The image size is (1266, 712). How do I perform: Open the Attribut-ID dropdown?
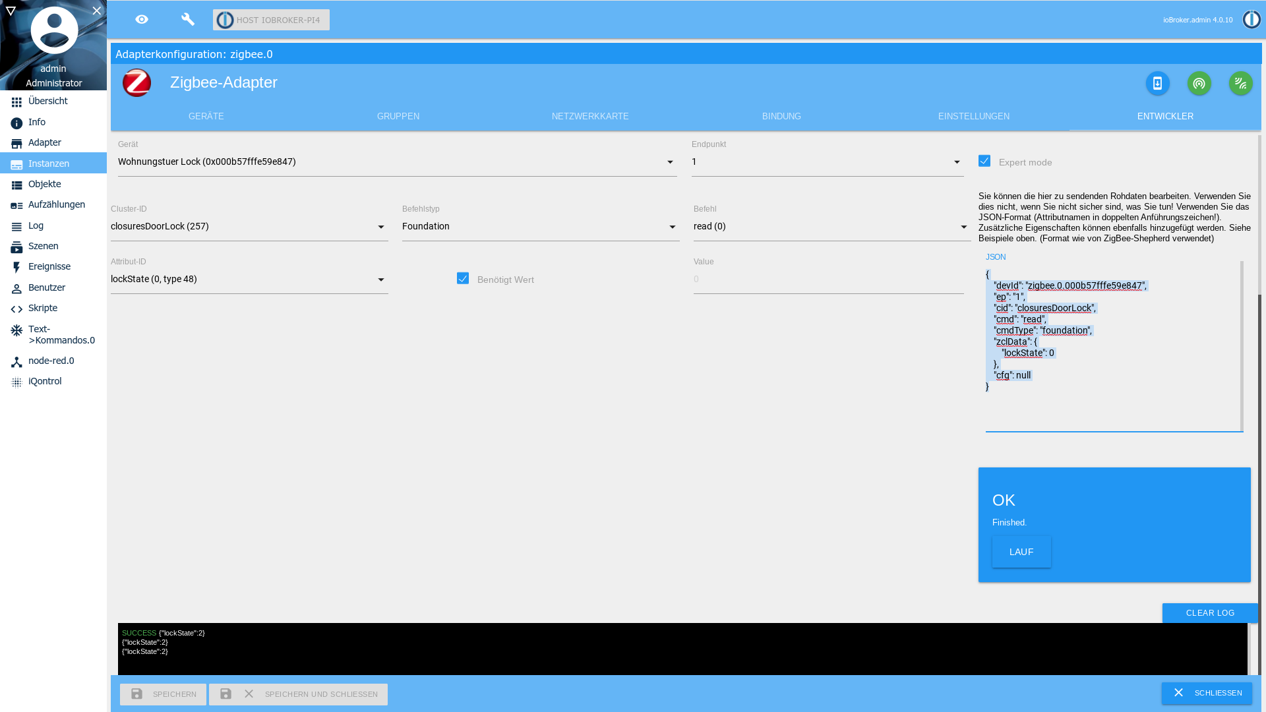[249, 280]
